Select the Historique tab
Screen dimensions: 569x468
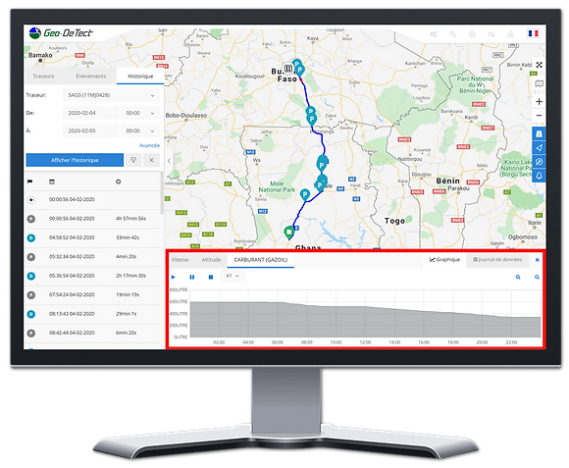(140, 77)
